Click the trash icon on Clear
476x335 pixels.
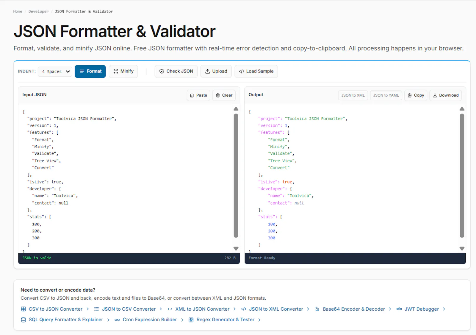tap(218, 95)
